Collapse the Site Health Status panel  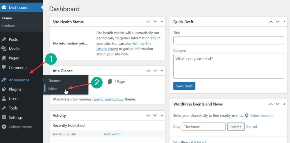tap(162, 22)
